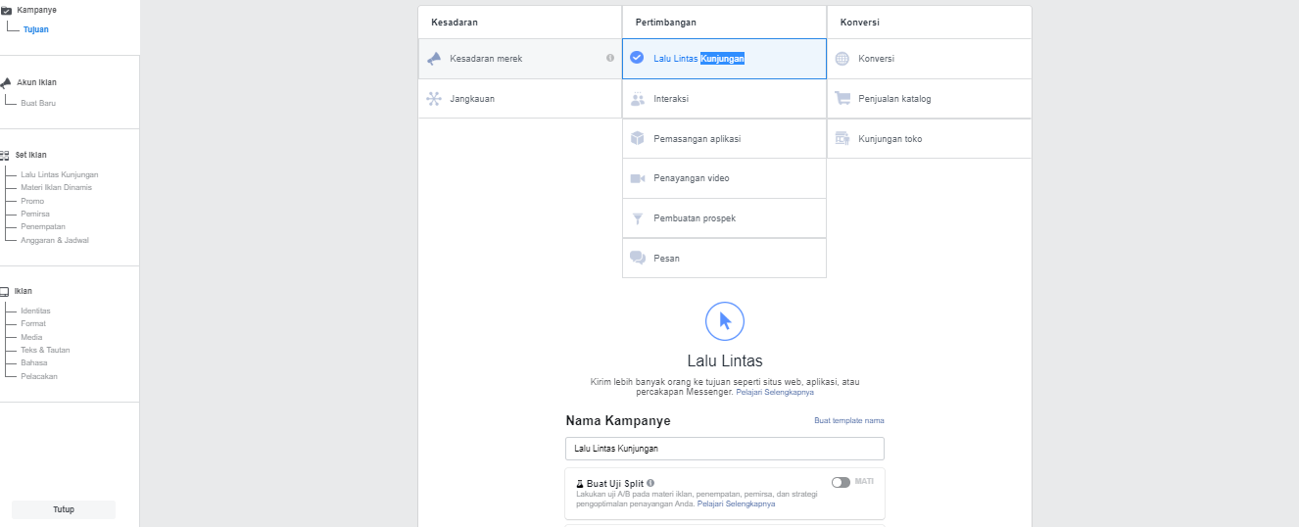Image resolution: width=1299 pixels, height=527 pixels.
Task: Go to Promo in the sidebar
Action: [x=32, y=201]
